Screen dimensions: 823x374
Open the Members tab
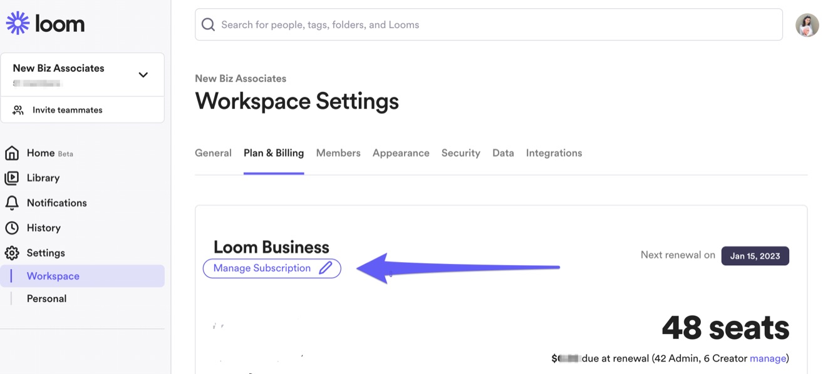[338, 153]
